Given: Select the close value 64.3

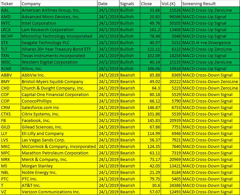Looking at the screenshot, I should coord(150,88).
